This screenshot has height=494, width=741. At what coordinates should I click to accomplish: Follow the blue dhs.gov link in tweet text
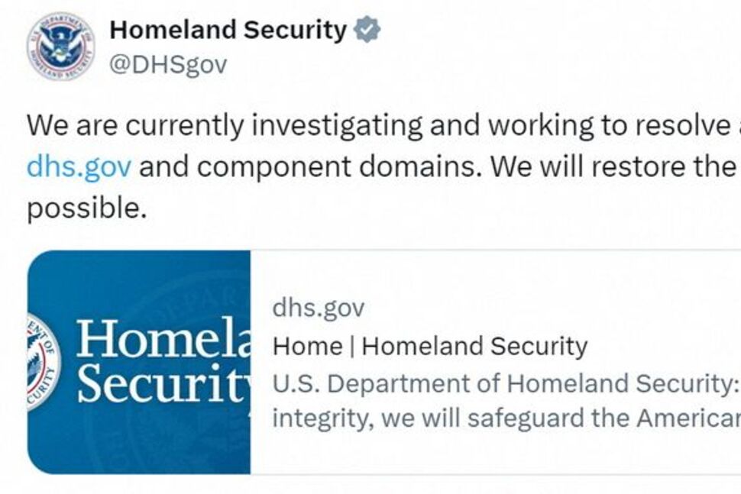(79, 166)
